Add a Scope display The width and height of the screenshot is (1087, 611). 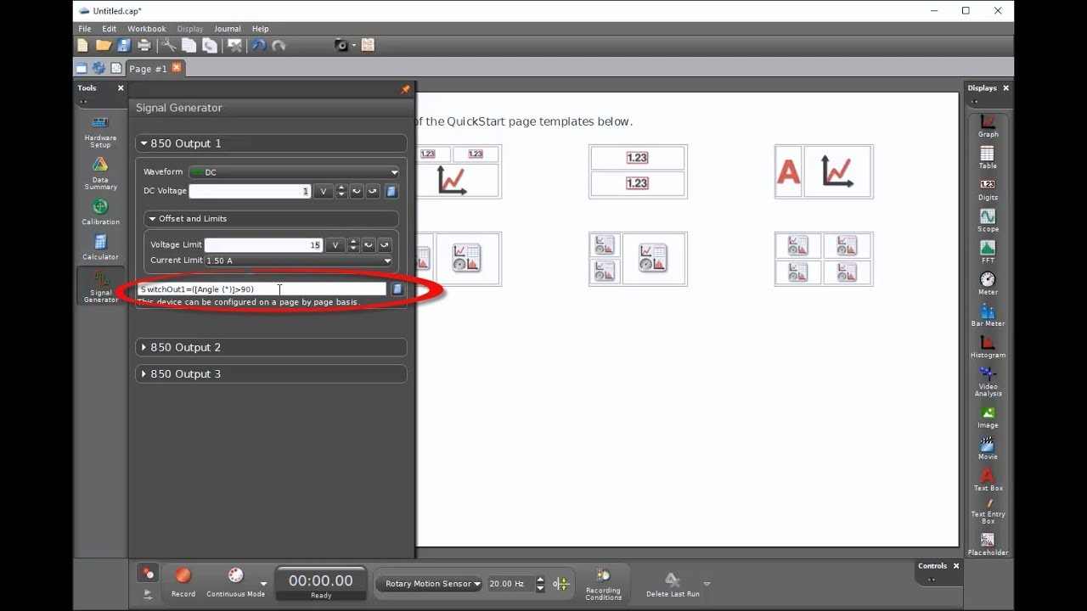(x=988, y=221)
